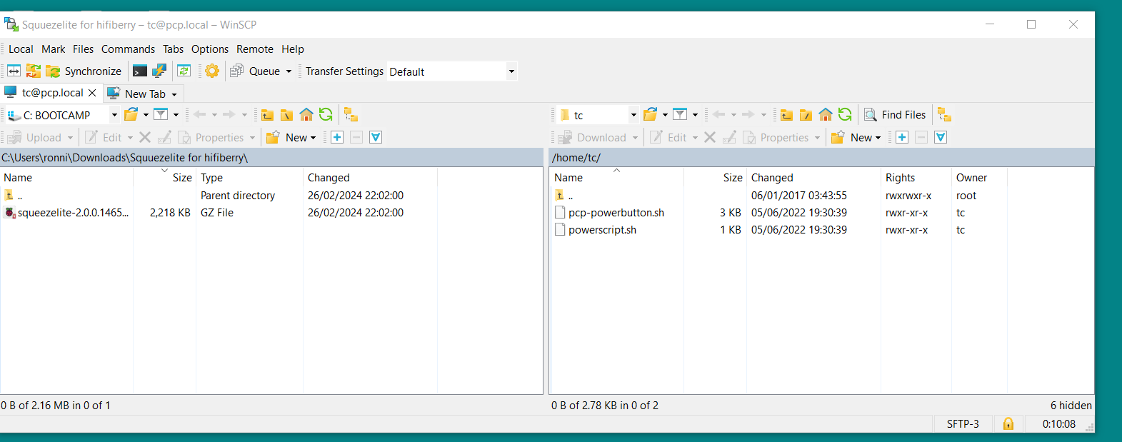This screenshot has width=1122, height=442.
Task: Open session in PuTTY icon
Action: click(x=159, y=71)
